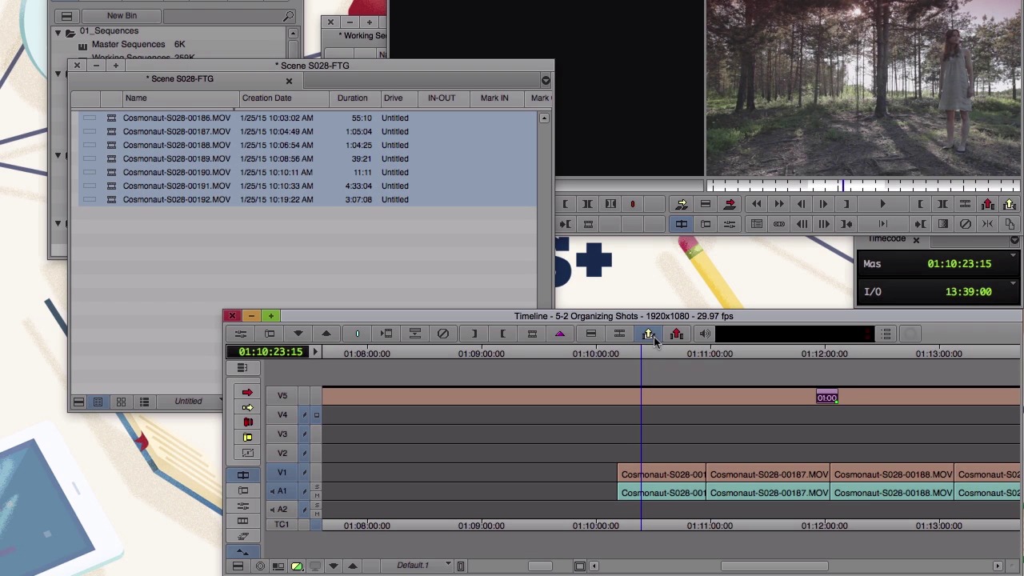This screenshot has width=1024, height=576.
Task: Open the Timecode window tab dropdown
Action: (x=1014, y=240)
